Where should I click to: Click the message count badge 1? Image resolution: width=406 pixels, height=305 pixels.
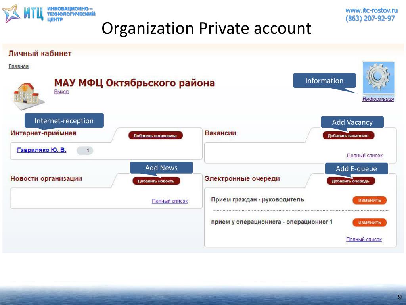pos(85,151)
